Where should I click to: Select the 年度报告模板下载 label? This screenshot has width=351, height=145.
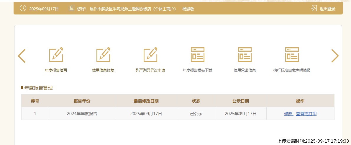197,70
